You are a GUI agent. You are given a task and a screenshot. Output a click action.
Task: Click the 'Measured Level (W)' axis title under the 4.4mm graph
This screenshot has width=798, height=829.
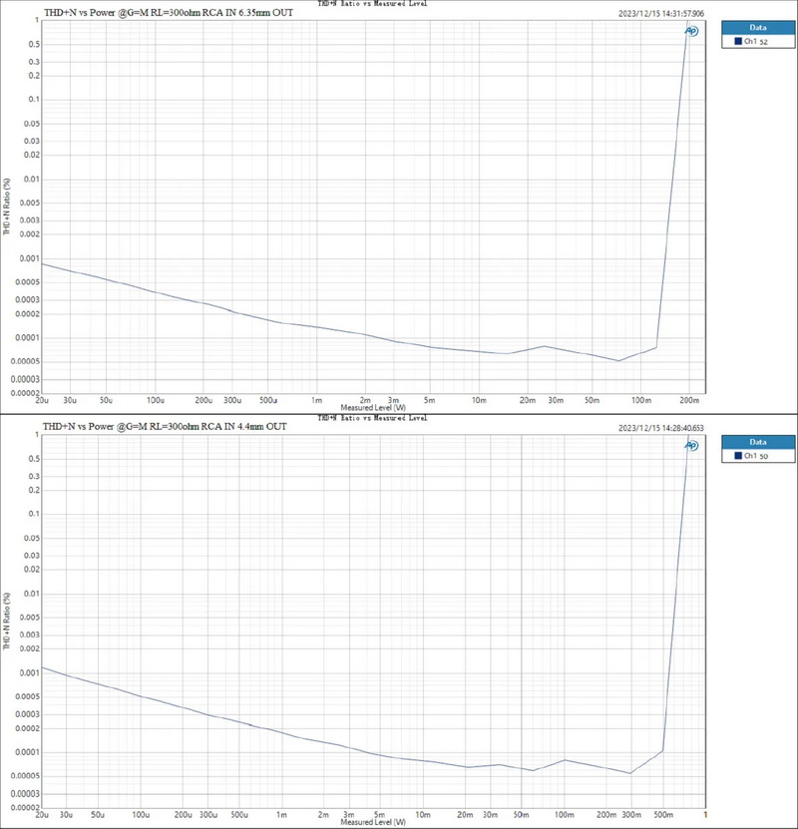click(373, 822)
